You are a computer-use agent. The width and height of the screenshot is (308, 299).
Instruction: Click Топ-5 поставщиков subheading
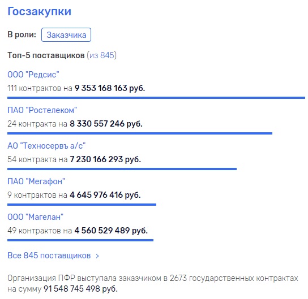[46, 55]
